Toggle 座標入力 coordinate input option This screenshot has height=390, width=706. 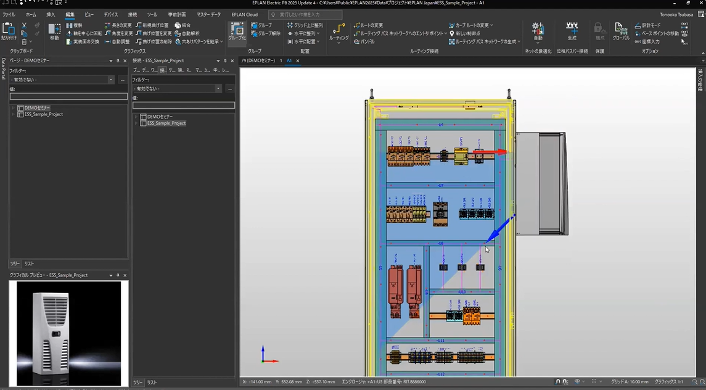click(647, 41)
